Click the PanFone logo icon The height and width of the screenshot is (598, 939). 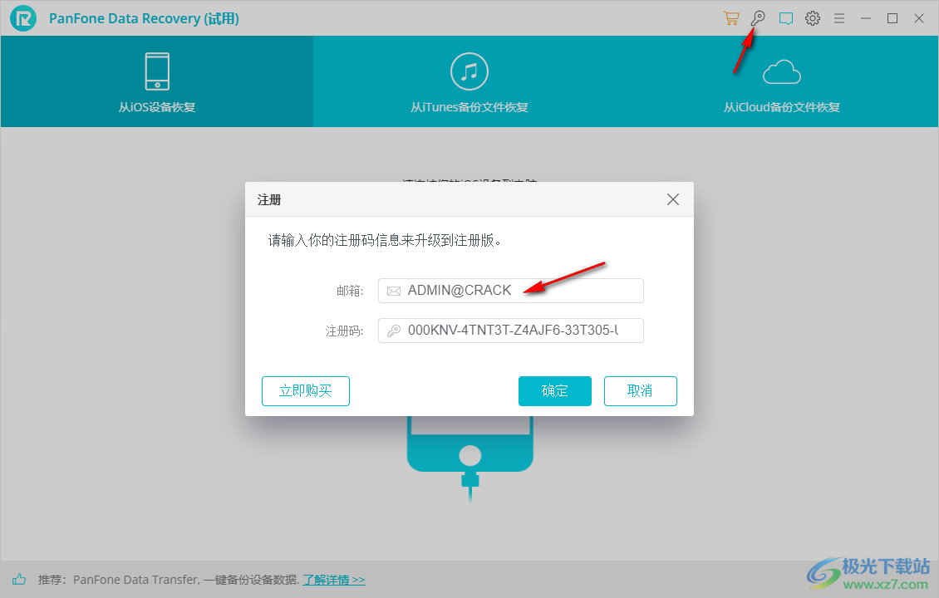pyautogui.click(x=23, y=18)
